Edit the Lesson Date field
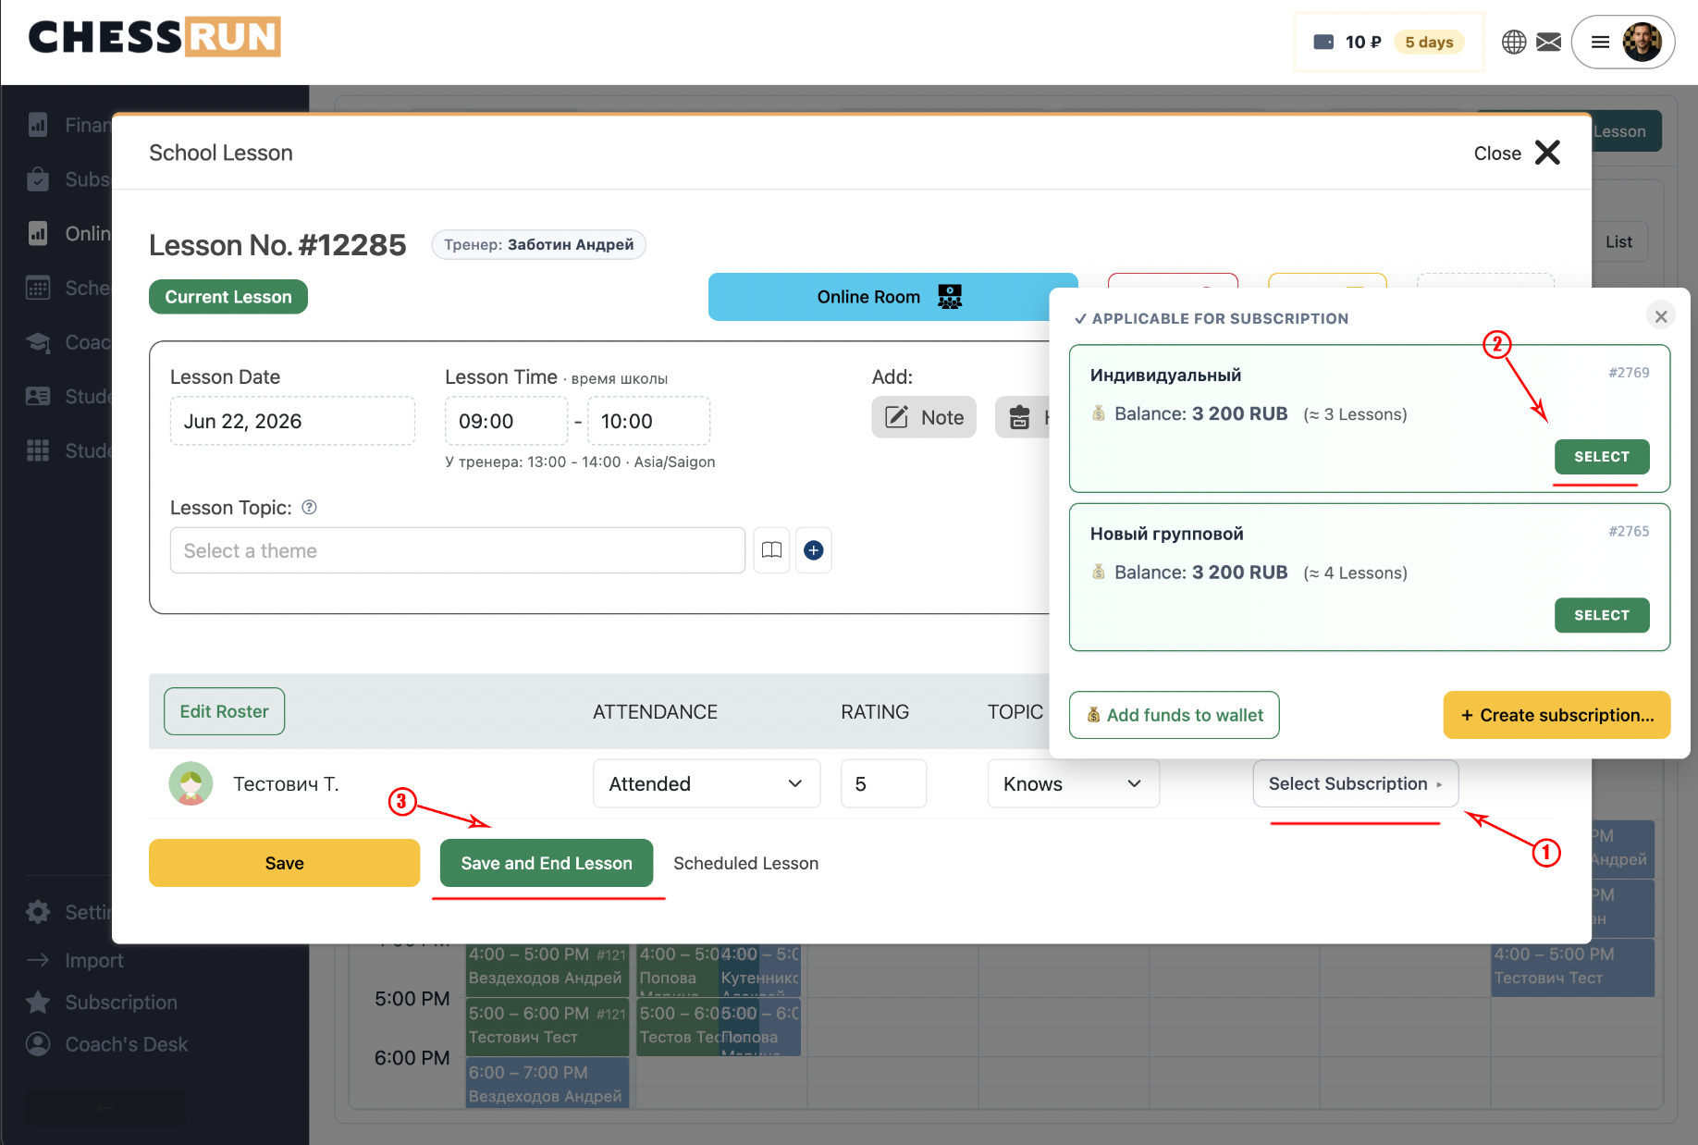Viewport: 1698px width, 1145px height. [x=292, y=421]
